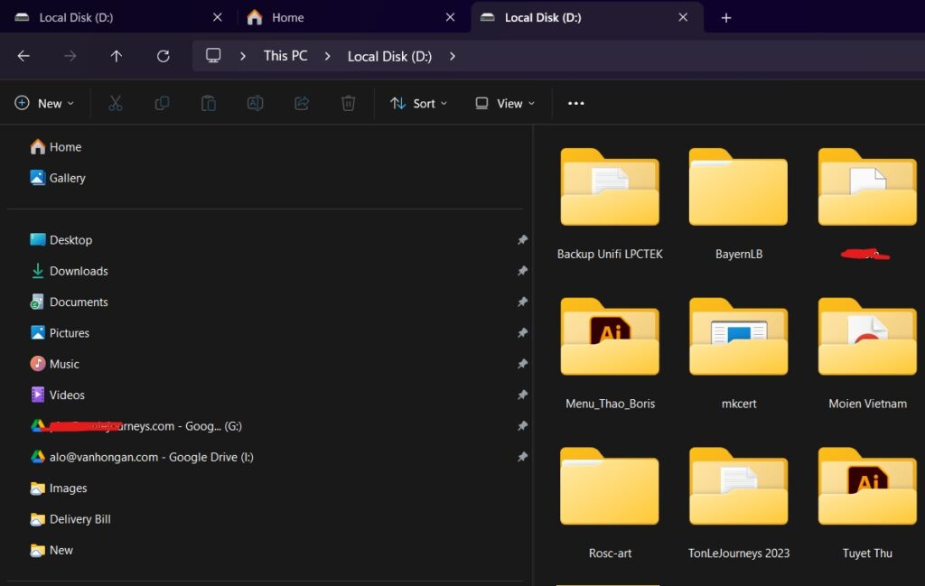The image size is (925, 586).
Task: Unpin Desktop from quick access
Action: [x=522, y=240]
